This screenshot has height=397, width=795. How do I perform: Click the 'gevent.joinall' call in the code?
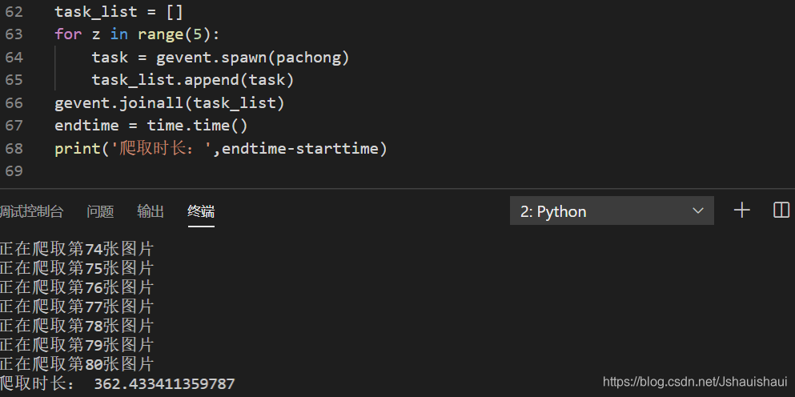pyautogui.click(x=119, y=103)
